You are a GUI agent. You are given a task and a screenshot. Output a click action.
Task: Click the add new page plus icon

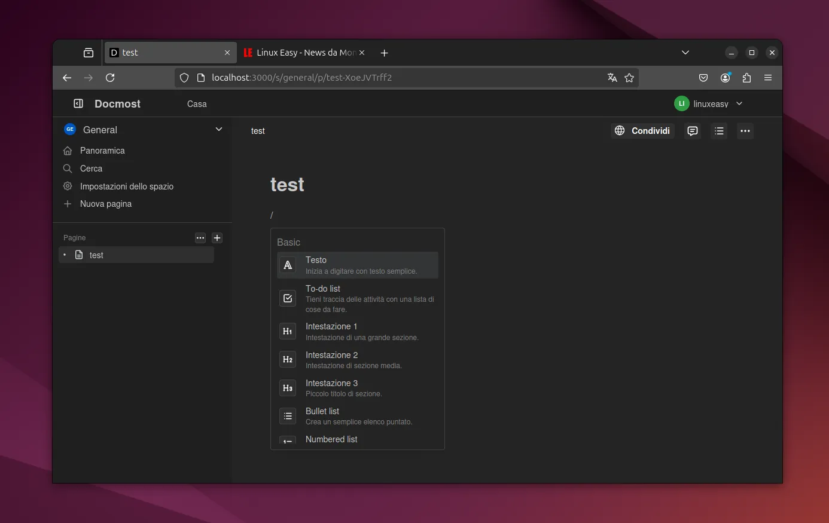point(217,238)
